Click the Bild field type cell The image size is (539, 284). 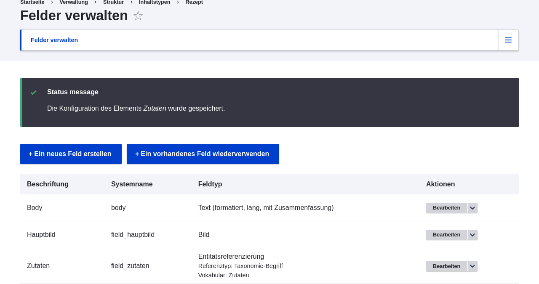204,235
